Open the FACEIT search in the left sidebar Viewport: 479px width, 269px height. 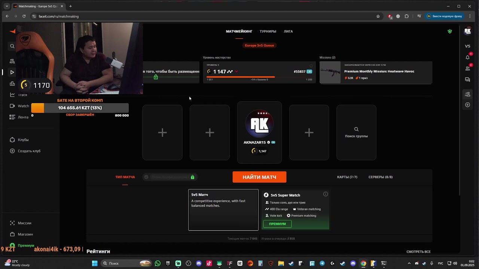[x=12, y=46]
